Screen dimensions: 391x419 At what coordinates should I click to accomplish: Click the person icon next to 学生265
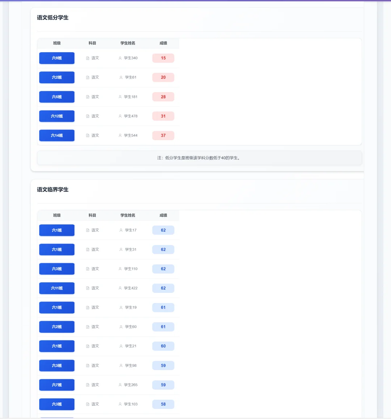coord(120,385)
